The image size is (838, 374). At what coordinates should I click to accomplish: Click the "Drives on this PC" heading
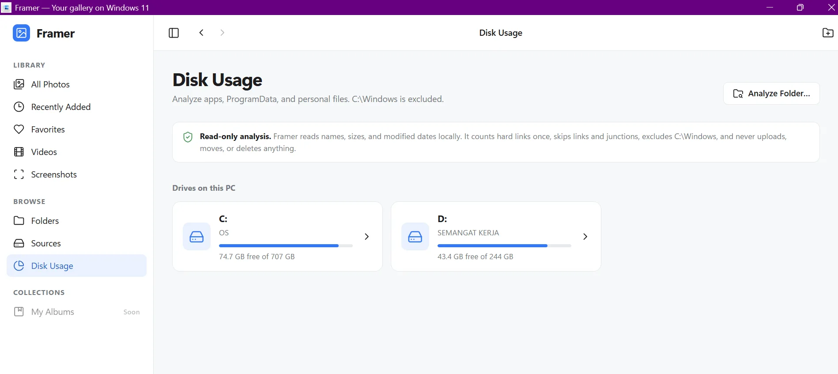[x=204, y=188]
